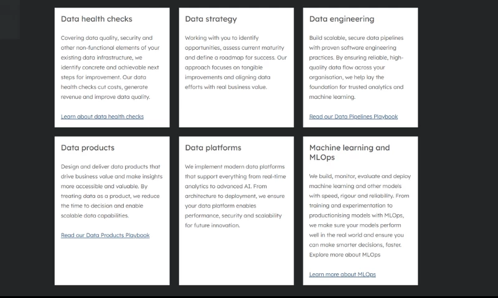498x298 pixels.
Task: Click the Machine learning description paragraph
Action: tap(360, 215)
